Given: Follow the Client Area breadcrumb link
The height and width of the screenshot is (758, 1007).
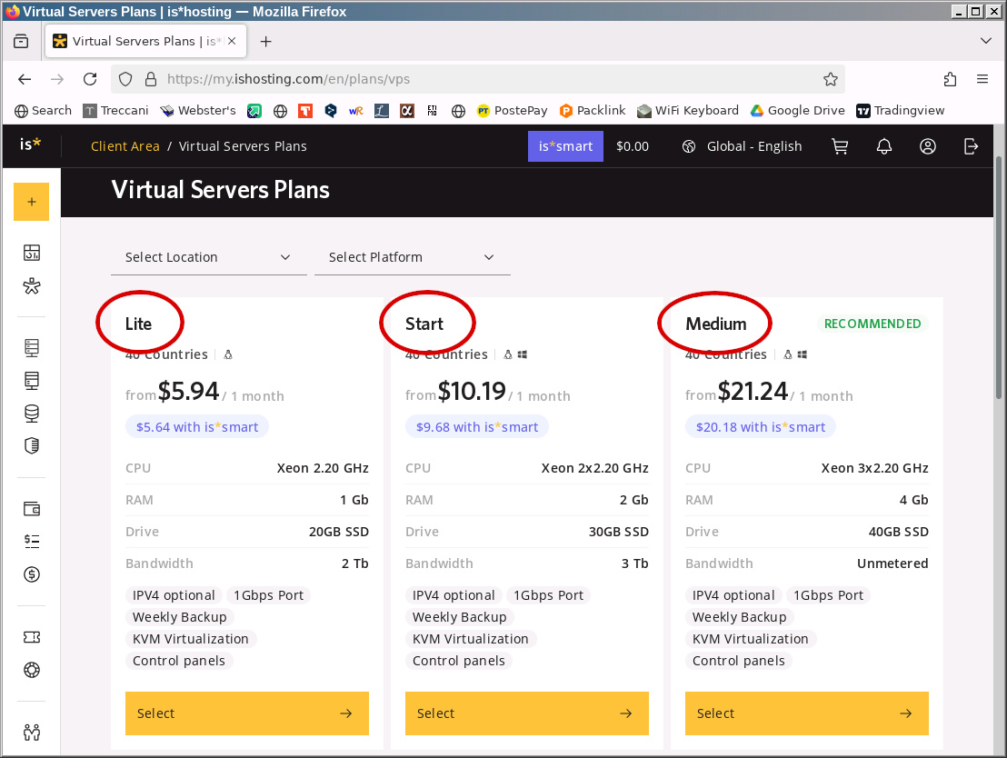Looking at the screenshot, I should (125, 146).
